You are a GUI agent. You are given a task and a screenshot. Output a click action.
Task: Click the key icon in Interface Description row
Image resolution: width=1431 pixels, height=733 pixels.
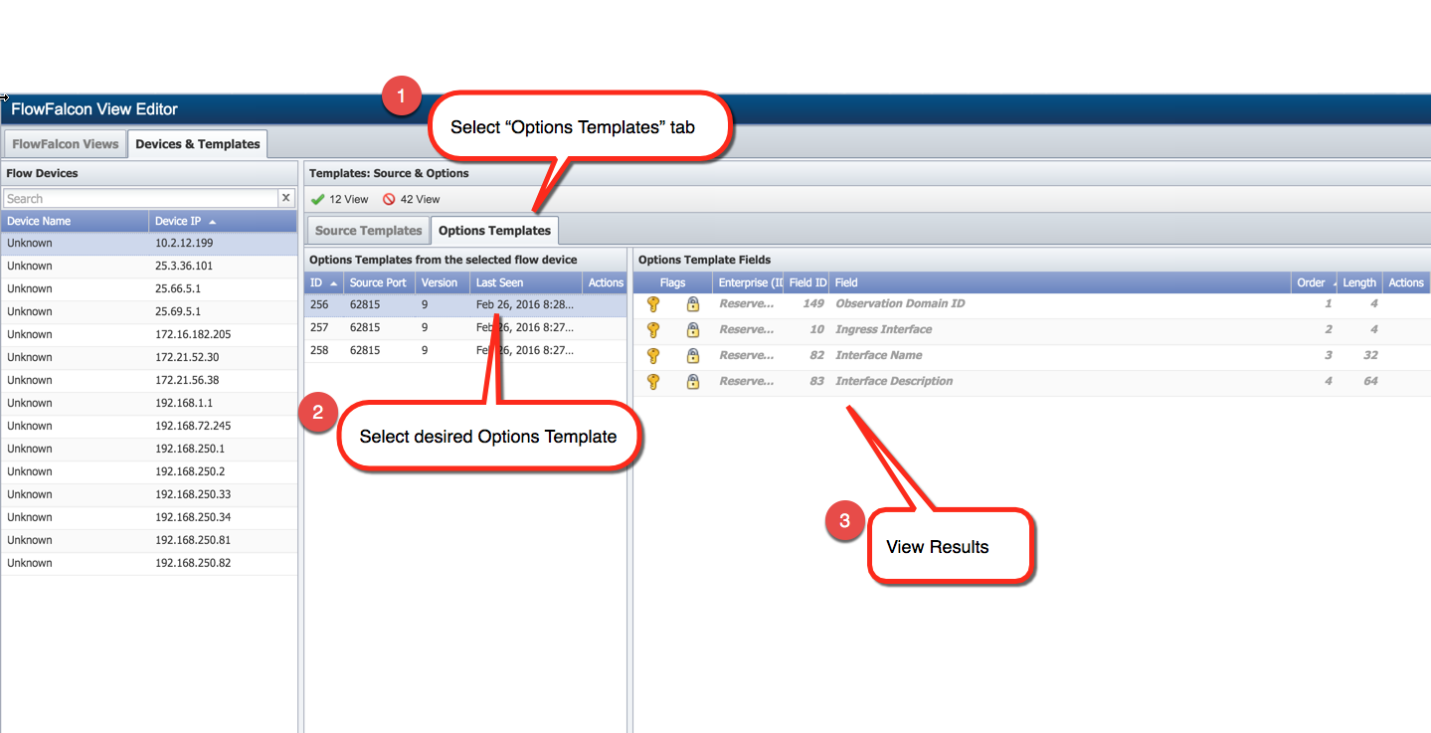tap(653, 382)
